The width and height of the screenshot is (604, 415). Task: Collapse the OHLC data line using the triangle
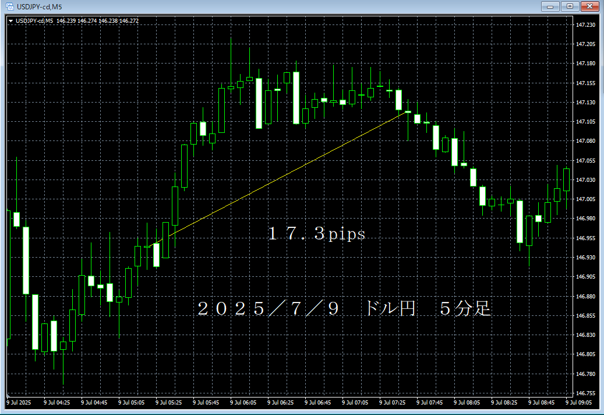pyautogui.click(x=12, y=20)
